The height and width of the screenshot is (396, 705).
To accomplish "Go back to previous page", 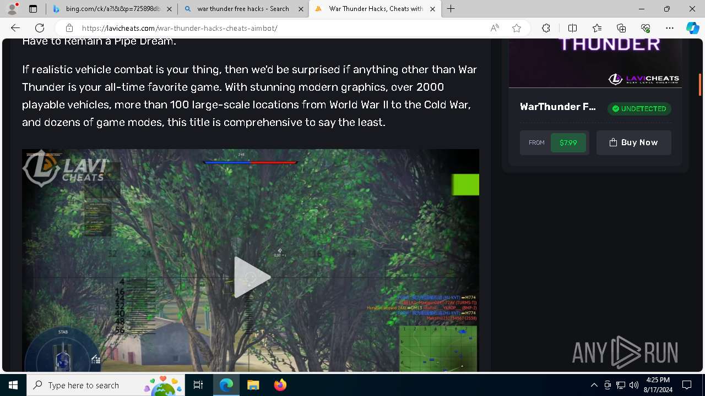I will coord(15,28).
